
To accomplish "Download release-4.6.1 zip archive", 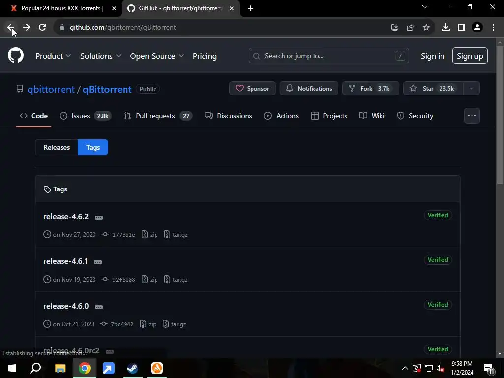I will click(150, 280).
